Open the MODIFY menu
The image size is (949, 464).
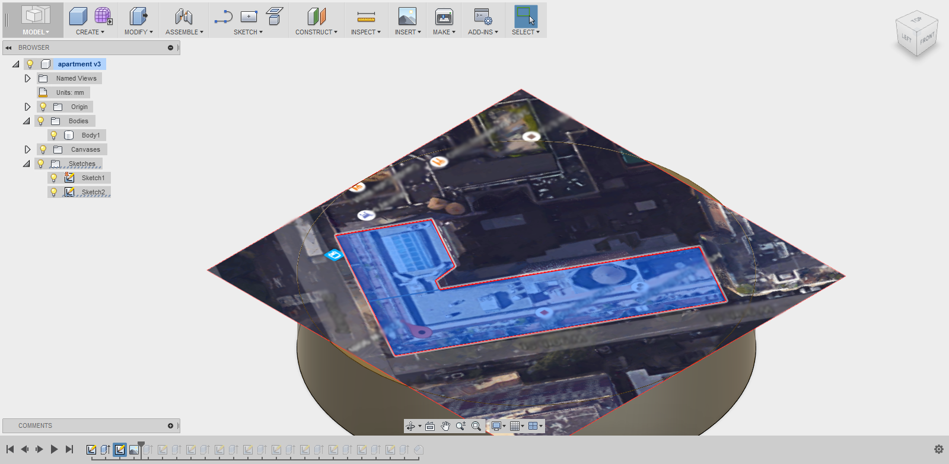pyautogui.click(x=139, y=32)
